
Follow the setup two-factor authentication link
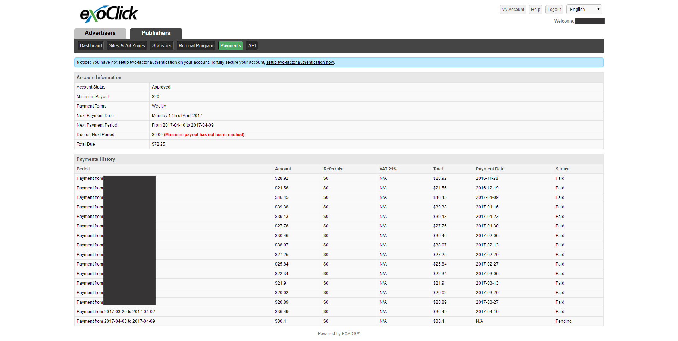(x=300, y=62)
